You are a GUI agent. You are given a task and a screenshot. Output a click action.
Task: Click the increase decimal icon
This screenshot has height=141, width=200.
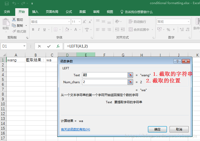click(182, 30)
